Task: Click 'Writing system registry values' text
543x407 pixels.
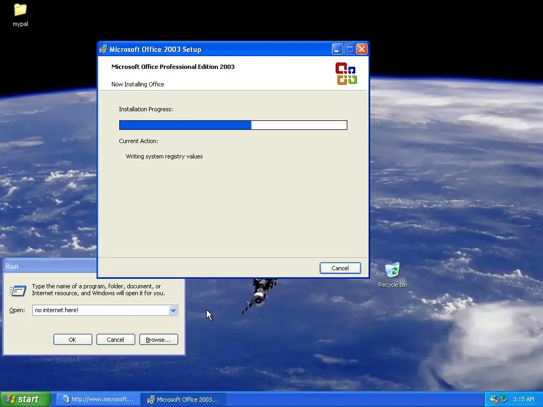Action: click(x=164, y=156)
